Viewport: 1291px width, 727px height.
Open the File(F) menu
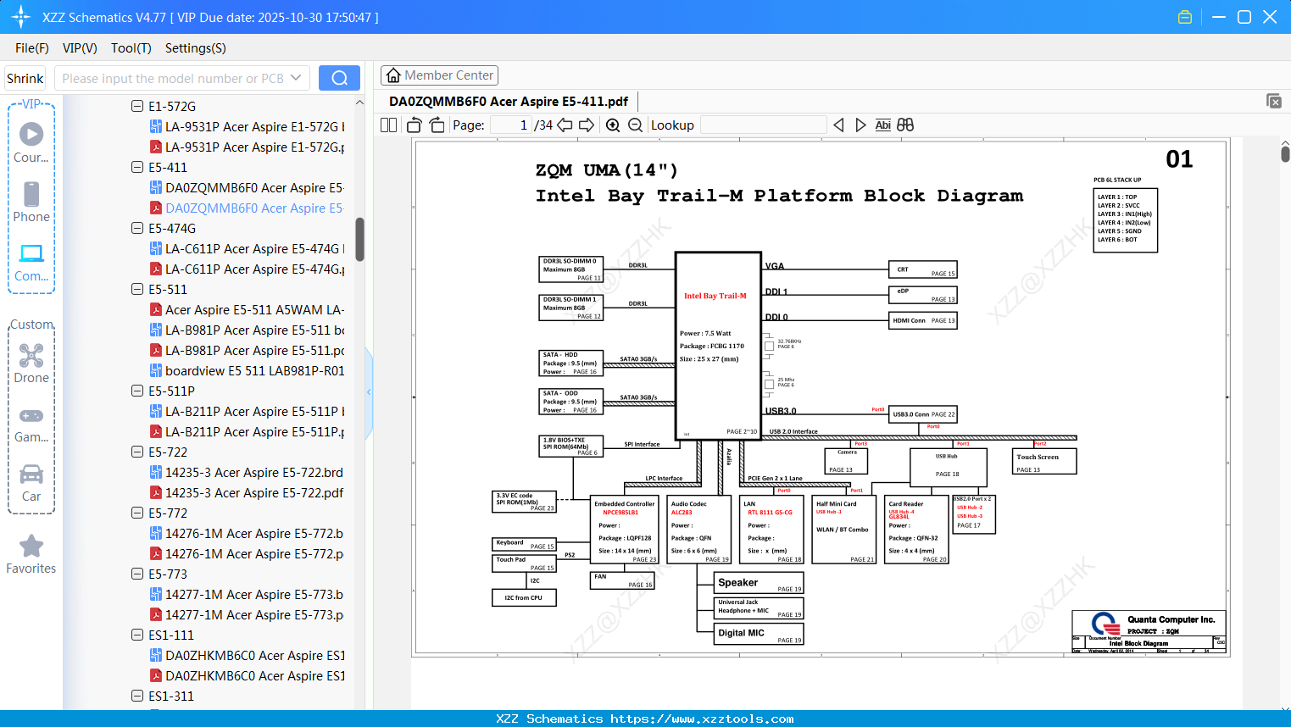32,48
